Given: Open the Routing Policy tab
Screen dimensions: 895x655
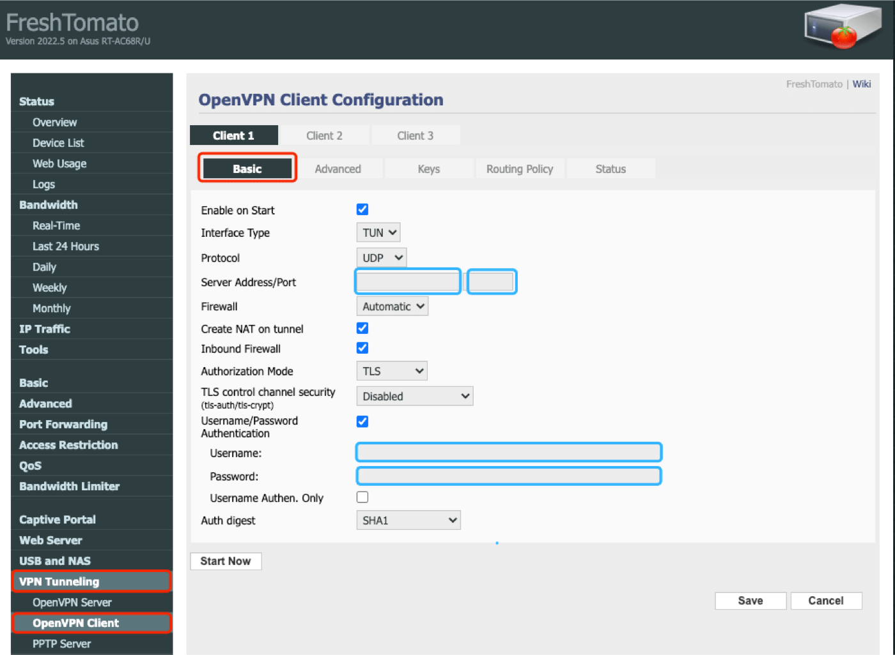Looking at the screenshot, I should (x=519, y=169).
